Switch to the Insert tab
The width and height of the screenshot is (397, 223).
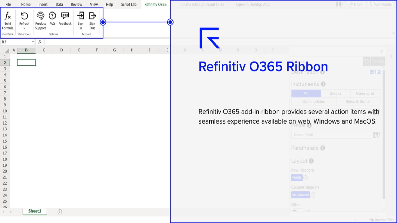tap(43, 4)
